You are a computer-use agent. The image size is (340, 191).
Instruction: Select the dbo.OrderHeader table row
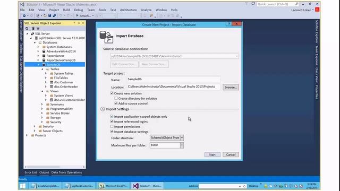click(66, 86)
